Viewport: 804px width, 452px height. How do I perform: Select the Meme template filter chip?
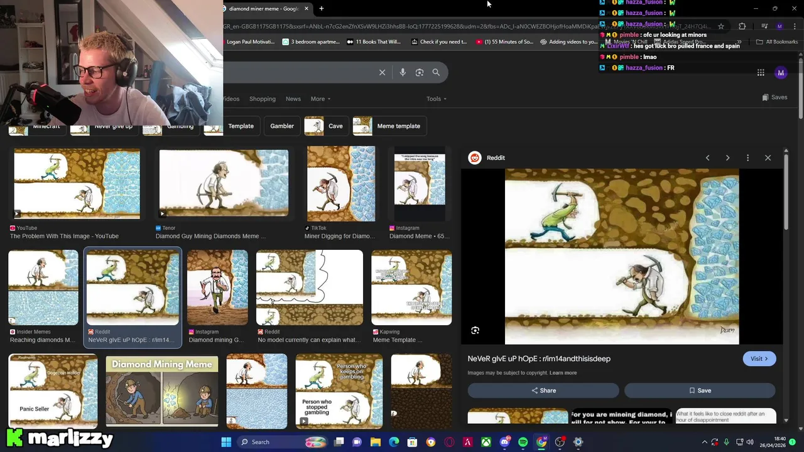point(389,126)
